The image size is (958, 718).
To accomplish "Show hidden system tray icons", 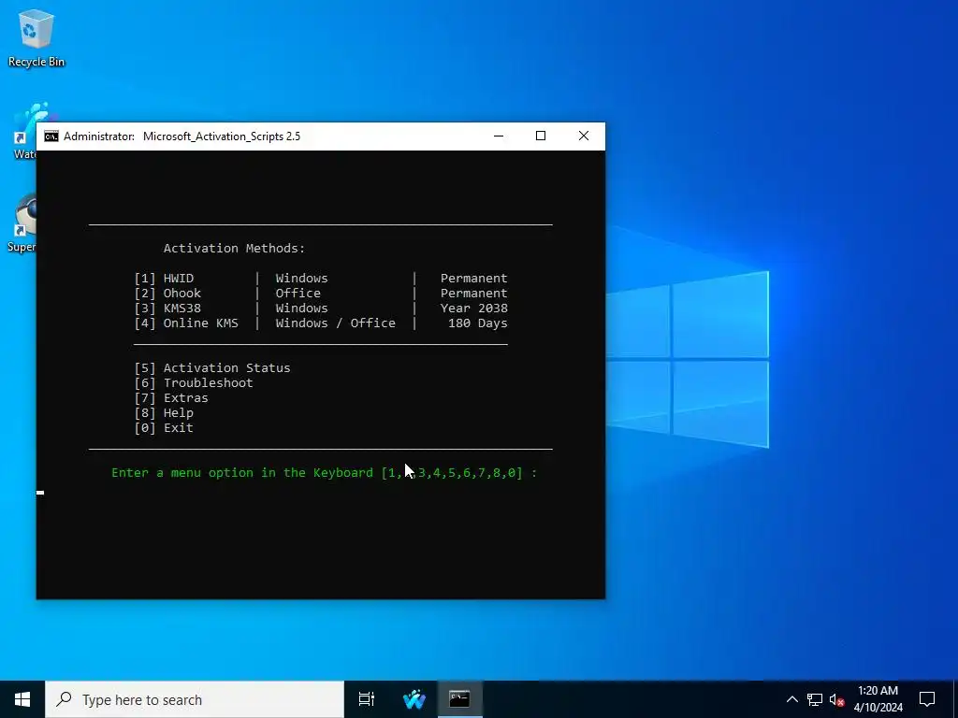I will click(791, 699).
